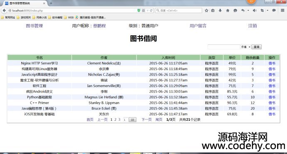This screenshot has height=154, width=287.
Task: Go to page 2 in pagination
Action: [115, 120]
